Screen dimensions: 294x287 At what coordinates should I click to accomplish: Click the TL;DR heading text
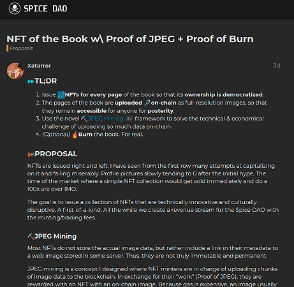pos(46,81)
